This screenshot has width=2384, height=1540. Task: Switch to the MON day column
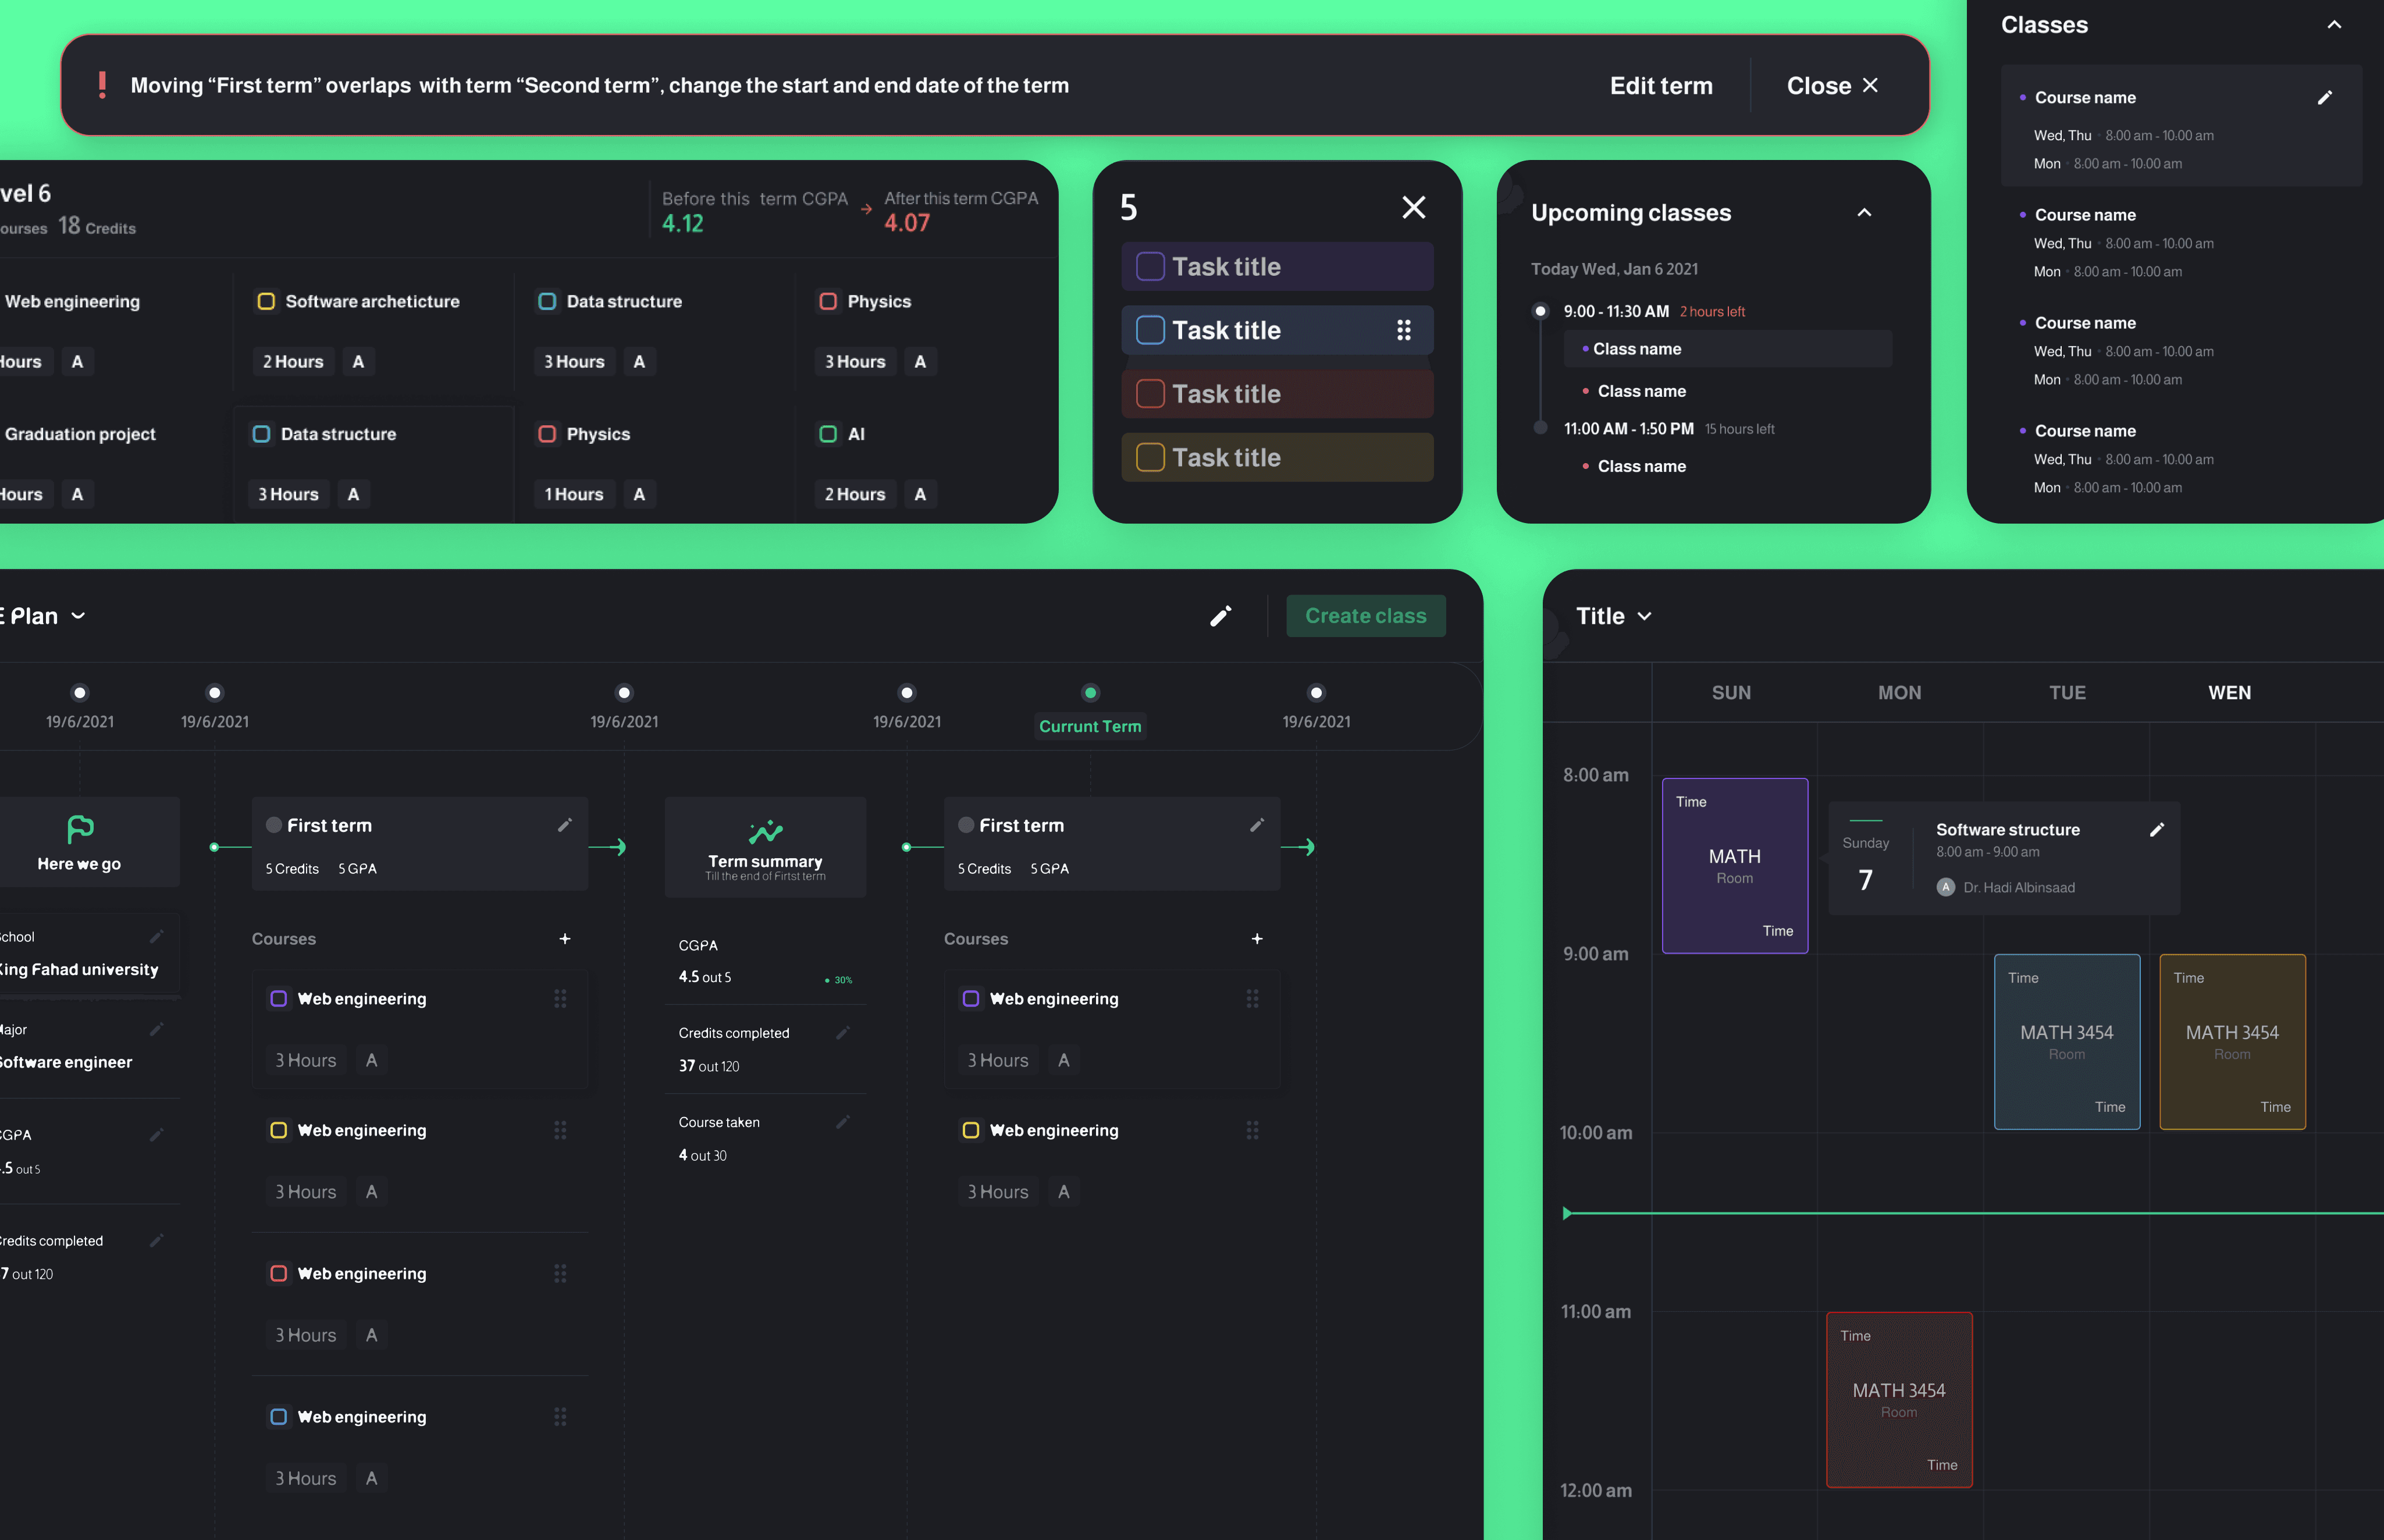point(1899,693)
